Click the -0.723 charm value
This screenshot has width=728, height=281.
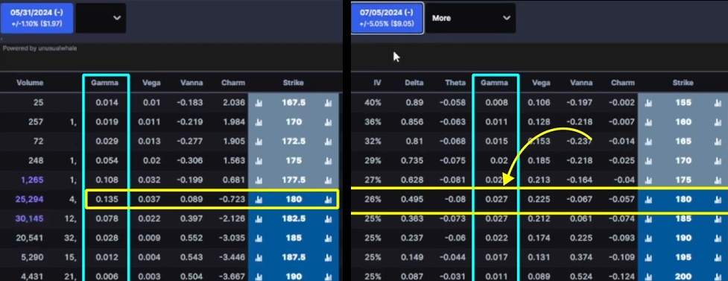(232, 199)
